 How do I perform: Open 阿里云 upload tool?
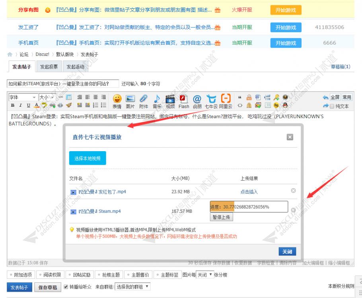pos(226,101)
